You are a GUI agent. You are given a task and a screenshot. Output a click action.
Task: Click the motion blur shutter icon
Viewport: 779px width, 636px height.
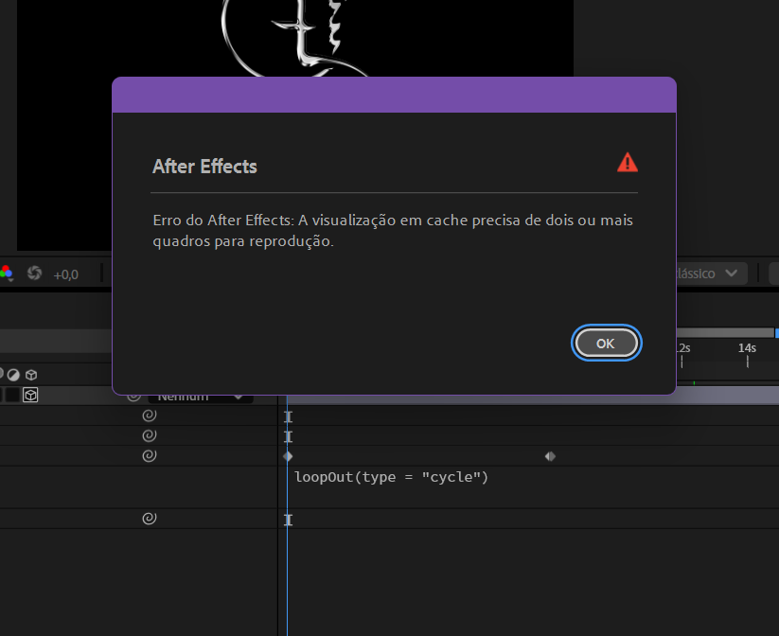[34, 274]
